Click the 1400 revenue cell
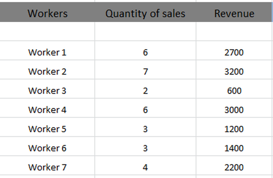Viewport: 273px width, 178px height. pos(234,148)
